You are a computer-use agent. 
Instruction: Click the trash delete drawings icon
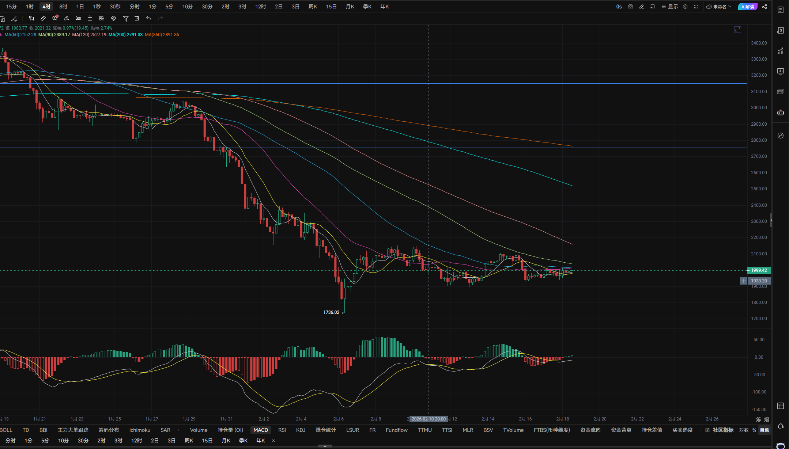tap(137, 18)
